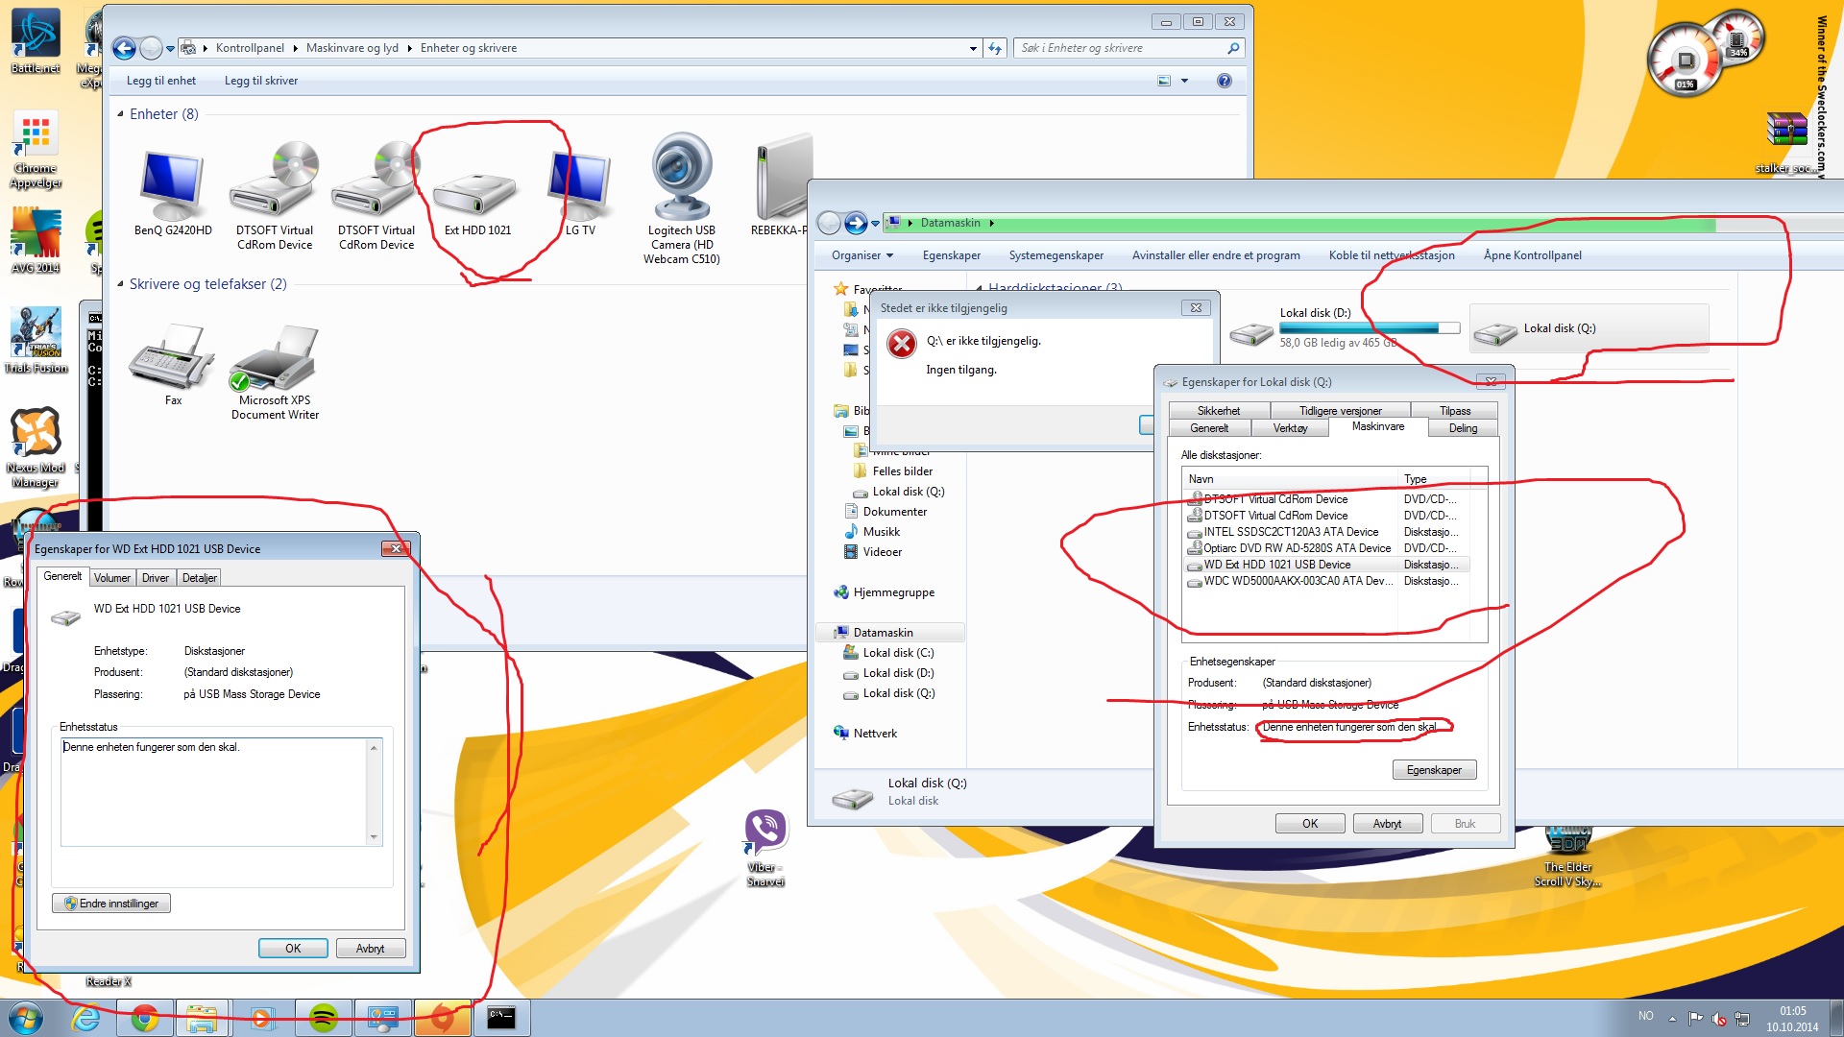Select the Lokal disk (Q:) drive tile
1844x1037 pixels.
click(1589, 329)
